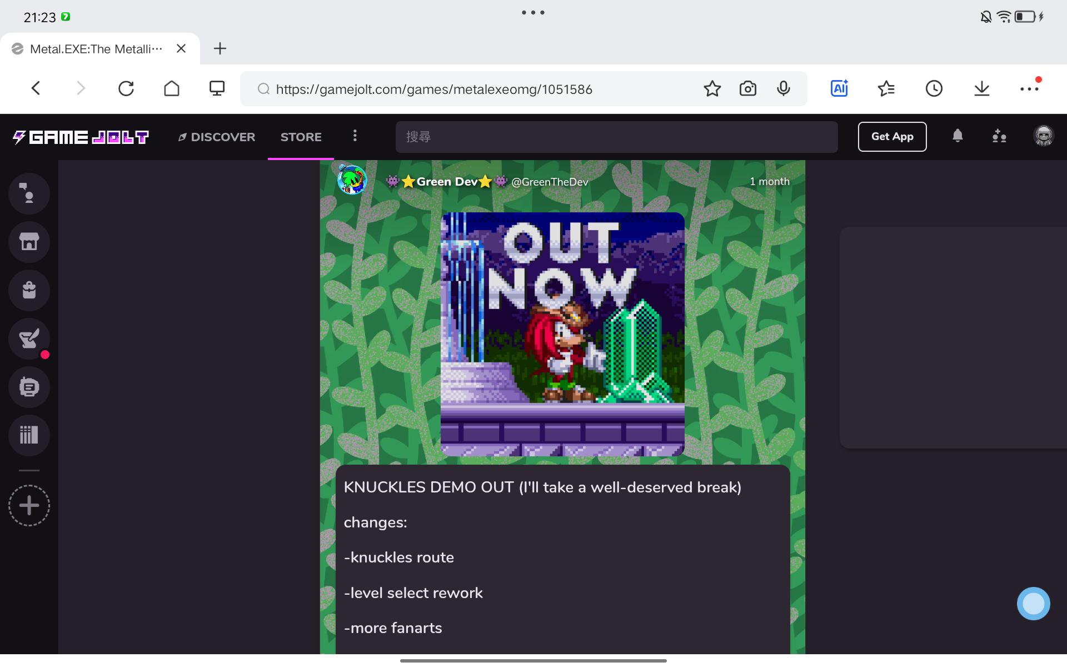
Task: Open the camera search icon
Action: pos(748,89)
